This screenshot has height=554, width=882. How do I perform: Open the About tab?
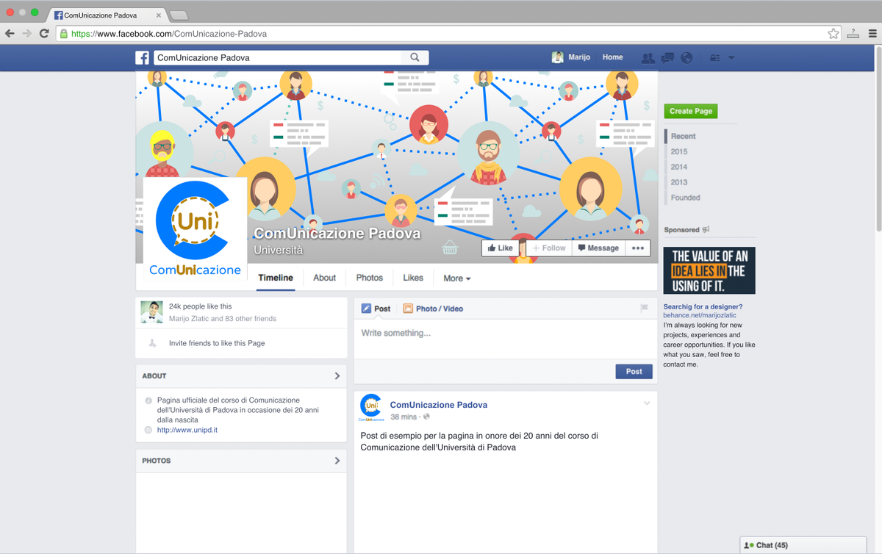pyautogui.click(x=324, y=278)
